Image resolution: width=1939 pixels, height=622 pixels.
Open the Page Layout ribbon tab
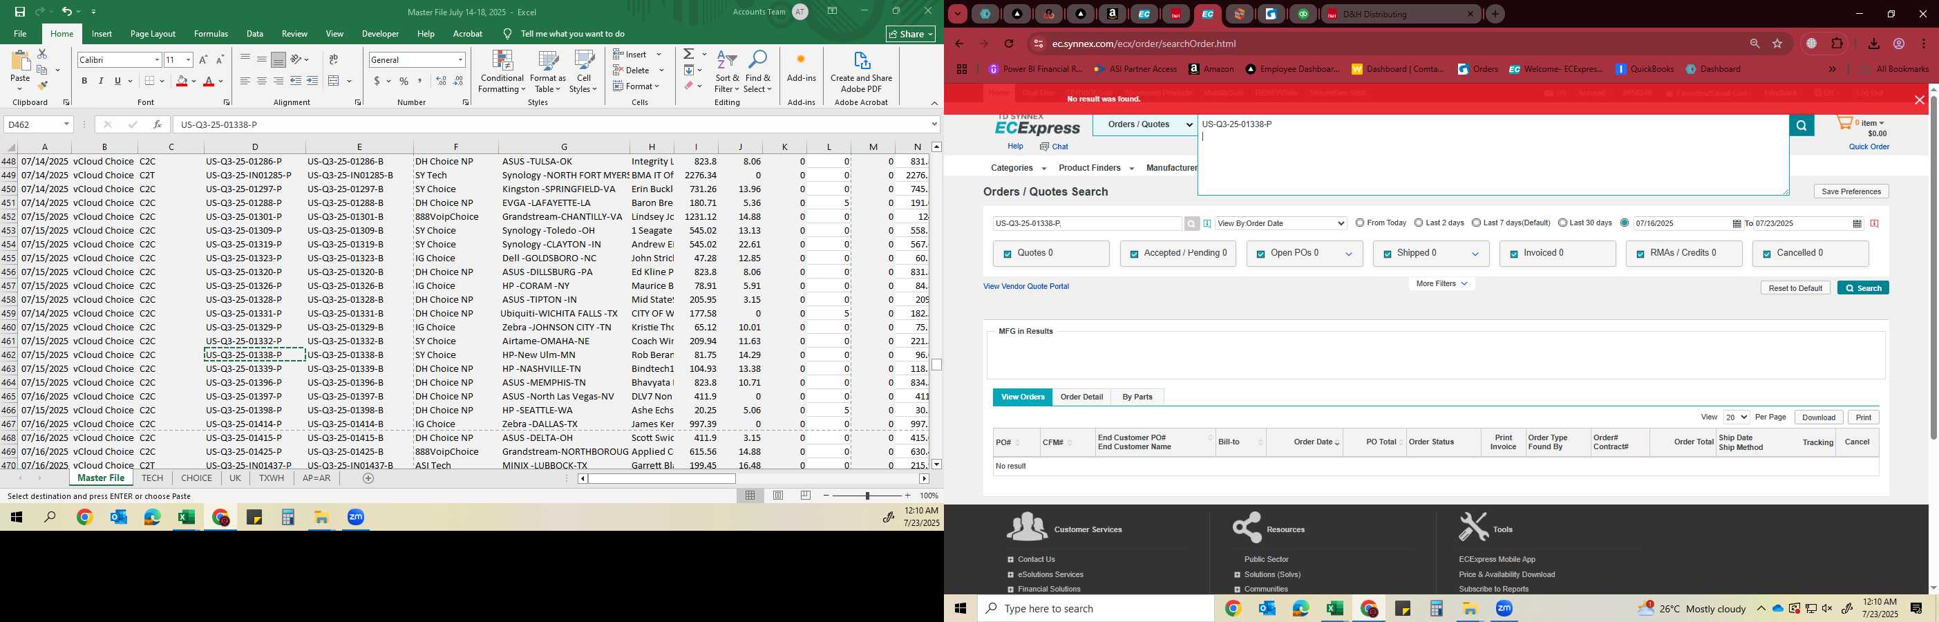click(153, 34)
